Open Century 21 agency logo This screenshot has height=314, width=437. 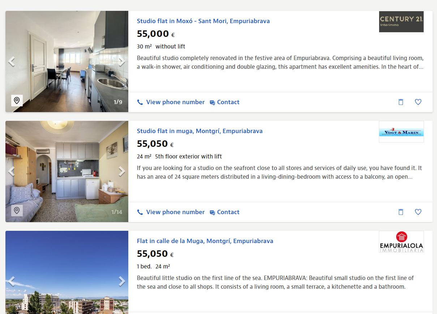(x=401, y=22)
